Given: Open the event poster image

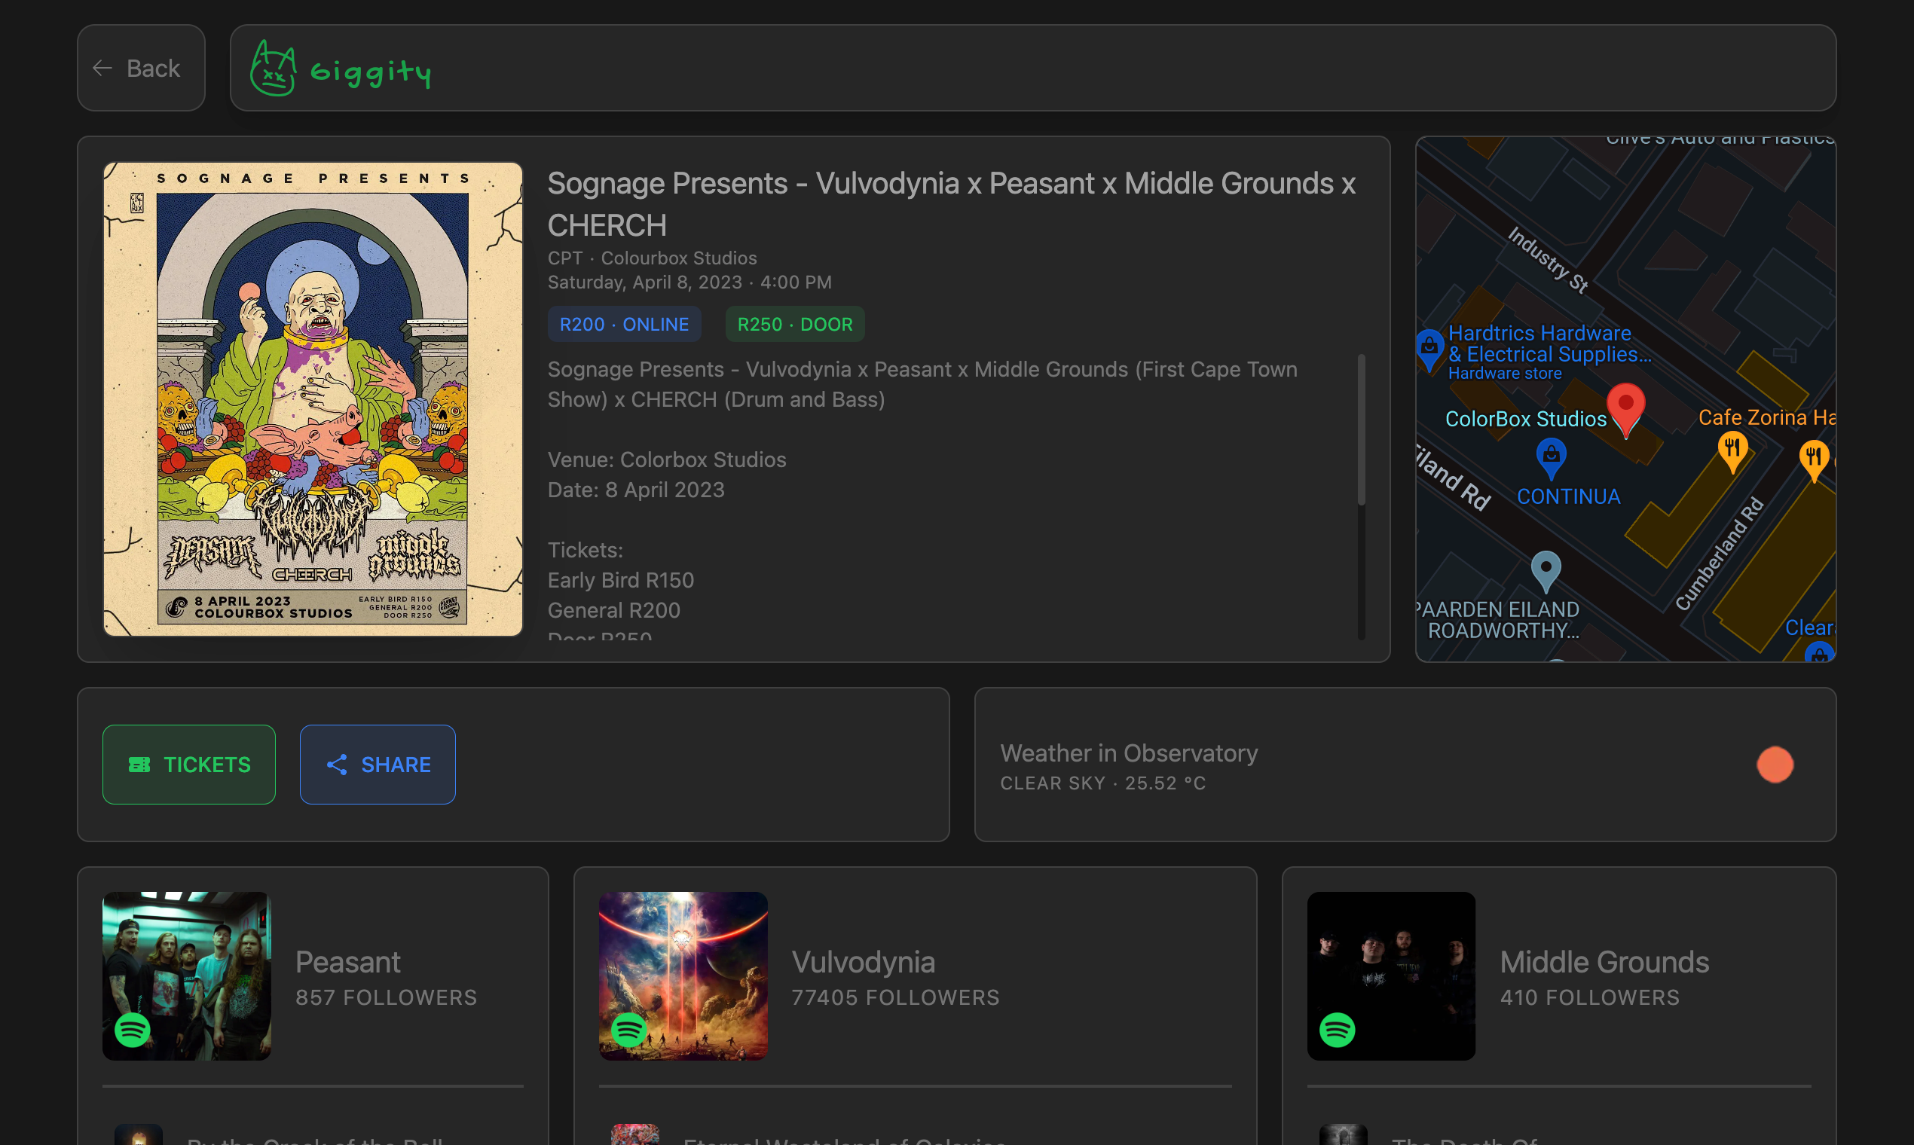Looking at the screenshot, I should point(313,399).
